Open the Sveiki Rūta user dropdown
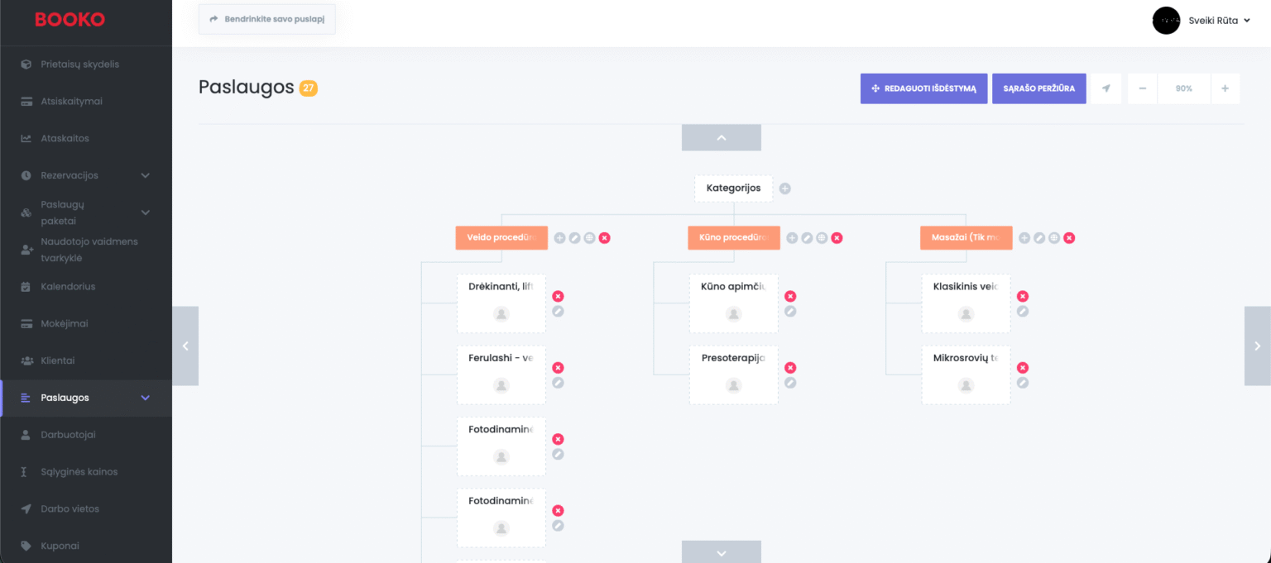Viewport: 1271px width, 563px height. [1201, 21]
